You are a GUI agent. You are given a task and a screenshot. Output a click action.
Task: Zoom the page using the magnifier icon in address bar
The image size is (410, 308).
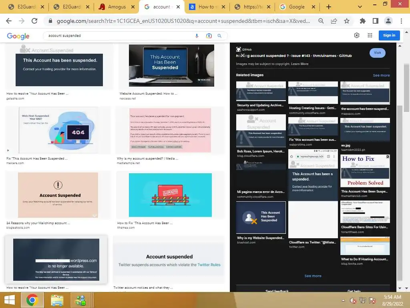point(321,21)
